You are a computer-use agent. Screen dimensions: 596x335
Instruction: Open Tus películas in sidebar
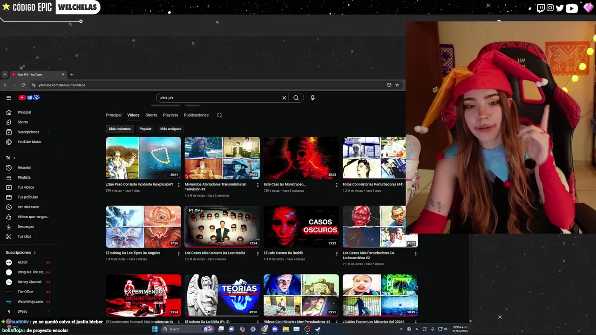pyautogui.click(x=28, y=197)
